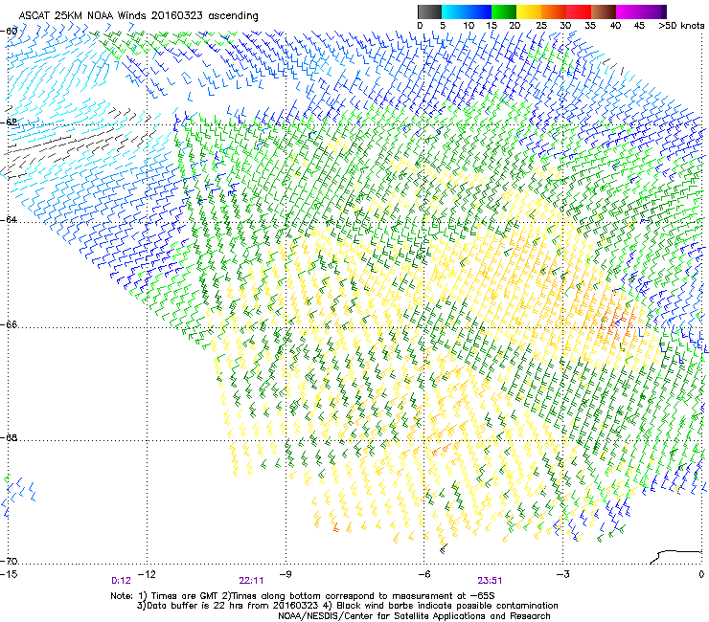709x622 pixels.
Task: Click the -3 longitude axis label
Action: click(563, 574)
